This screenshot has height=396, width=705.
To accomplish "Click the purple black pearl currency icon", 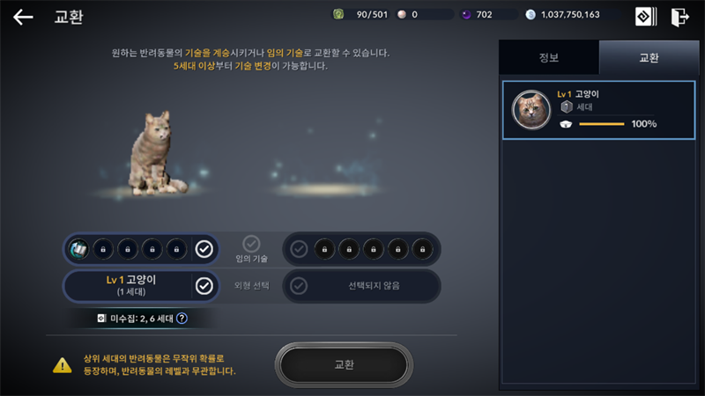I will tap(466, 14).
